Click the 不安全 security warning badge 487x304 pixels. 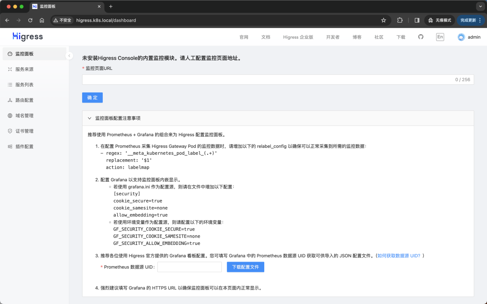[x=62, y=20]
